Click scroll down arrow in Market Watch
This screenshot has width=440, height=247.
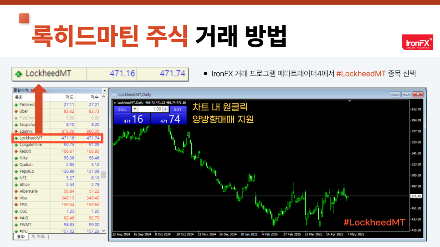point(103,231)
